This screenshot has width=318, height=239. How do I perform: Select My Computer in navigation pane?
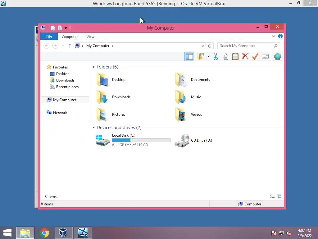65,100
